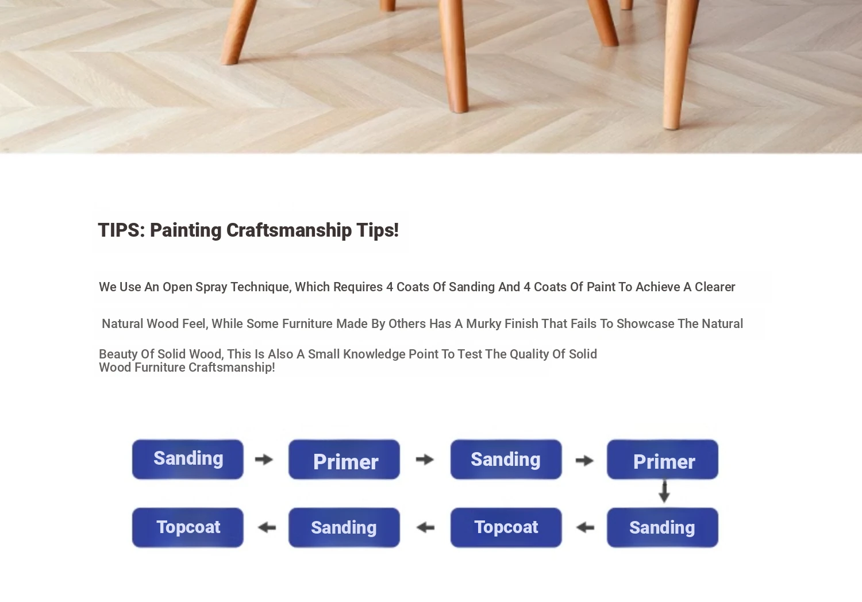Select the first Primer step box

click(344, 460)
